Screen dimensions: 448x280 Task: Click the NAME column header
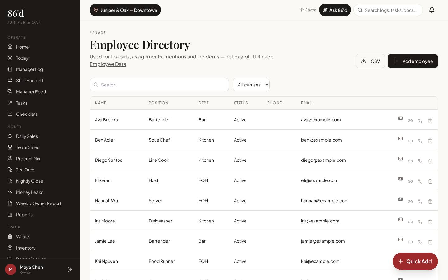(100, 103)
